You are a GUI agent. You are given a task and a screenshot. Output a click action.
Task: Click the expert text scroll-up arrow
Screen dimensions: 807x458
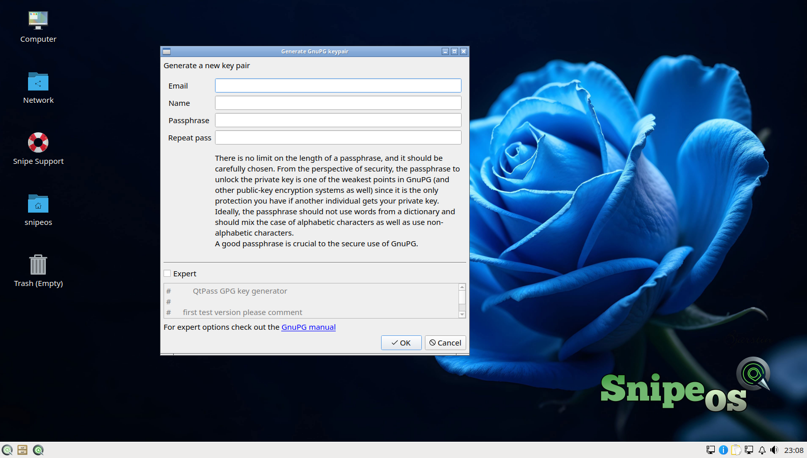tap(462, 287)
